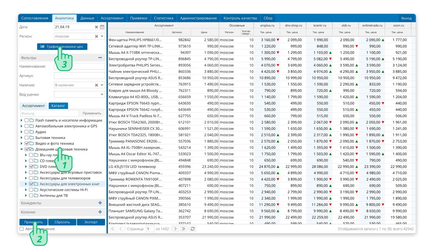Refresh the table with reload icon

click(193, 229)
